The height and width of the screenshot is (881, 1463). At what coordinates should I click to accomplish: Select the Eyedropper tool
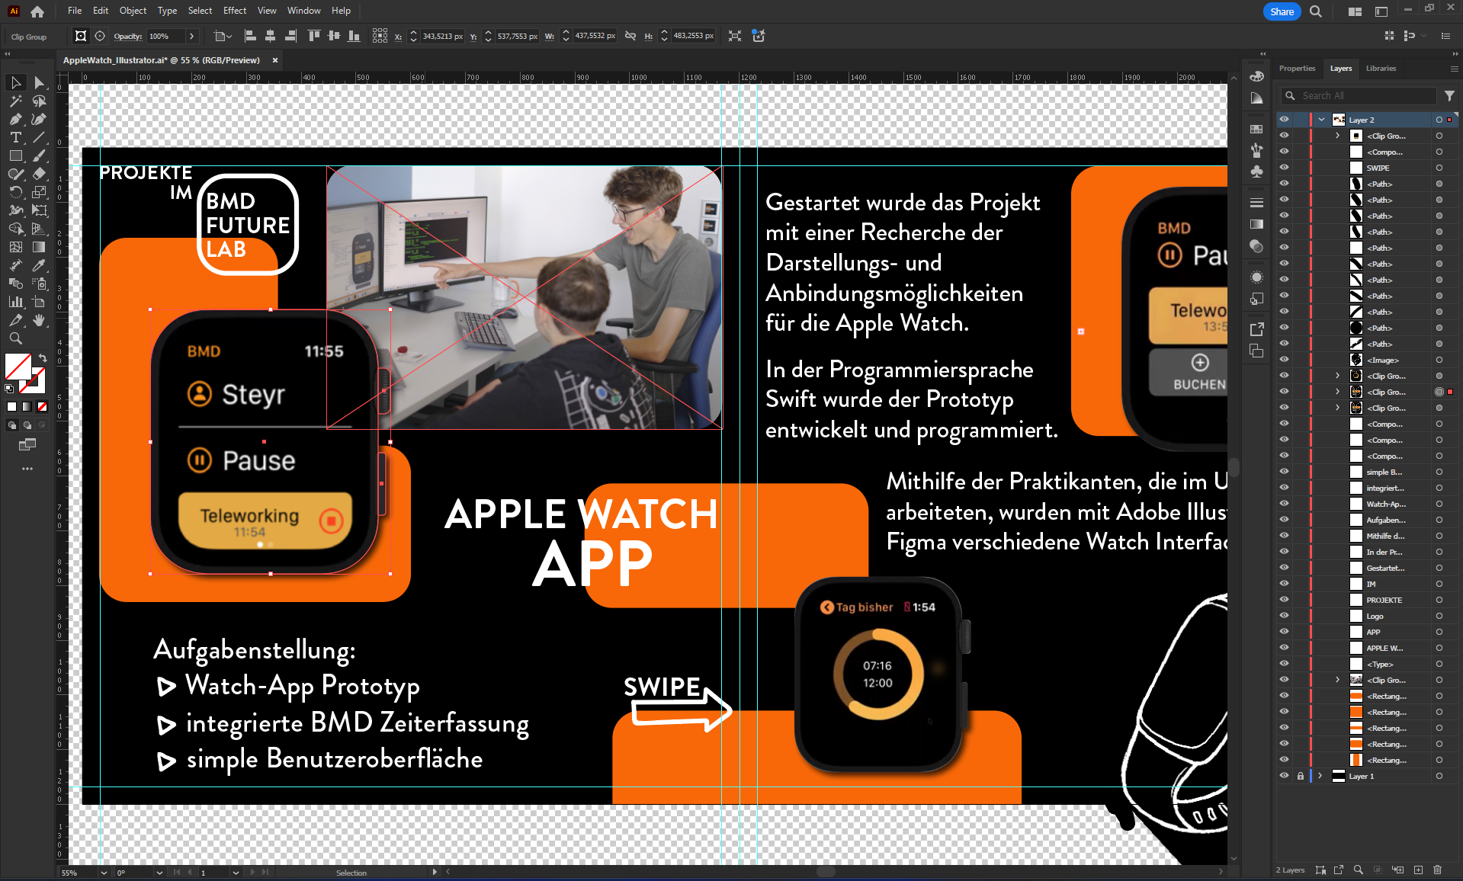39,265
